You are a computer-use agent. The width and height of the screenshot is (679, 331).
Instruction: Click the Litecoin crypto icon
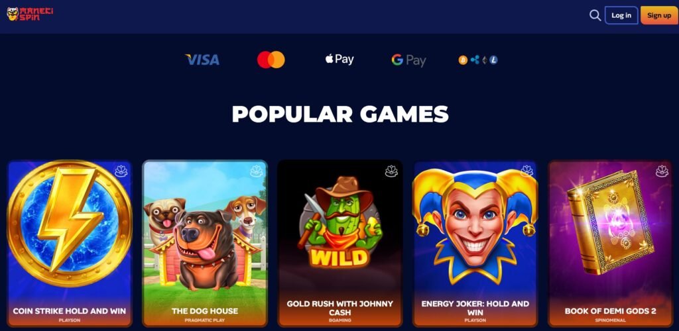point(493,60)
